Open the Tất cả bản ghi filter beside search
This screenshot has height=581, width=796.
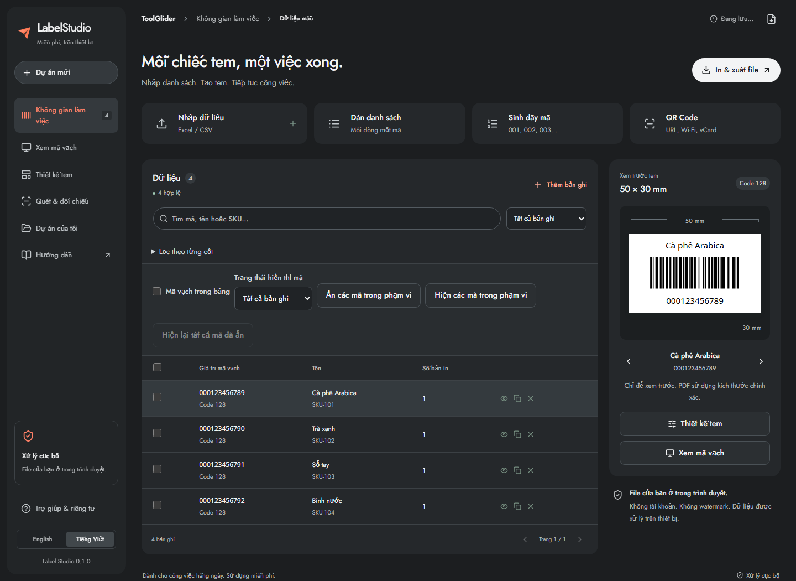(x=546, y=219)
